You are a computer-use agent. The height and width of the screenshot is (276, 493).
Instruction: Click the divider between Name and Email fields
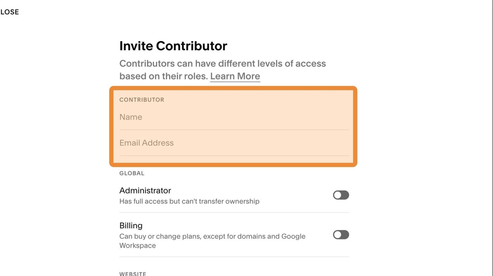click(234, 130)
